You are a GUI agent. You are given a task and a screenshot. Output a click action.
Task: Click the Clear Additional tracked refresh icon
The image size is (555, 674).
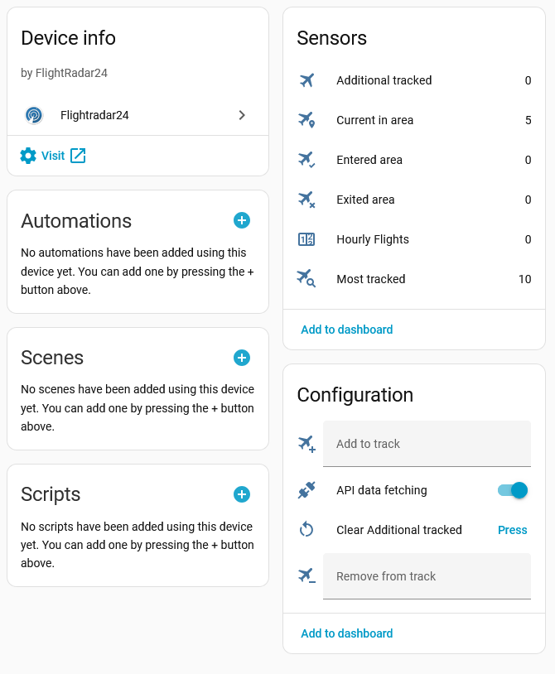pos(306,530)
